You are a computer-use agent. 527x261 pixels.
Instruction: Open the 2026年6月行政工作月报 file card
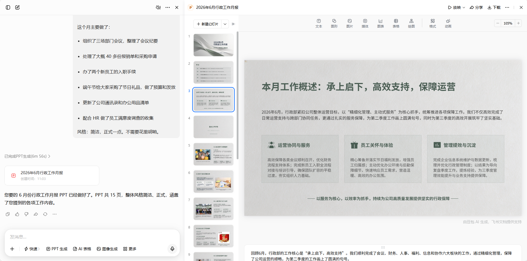[52, 176]
